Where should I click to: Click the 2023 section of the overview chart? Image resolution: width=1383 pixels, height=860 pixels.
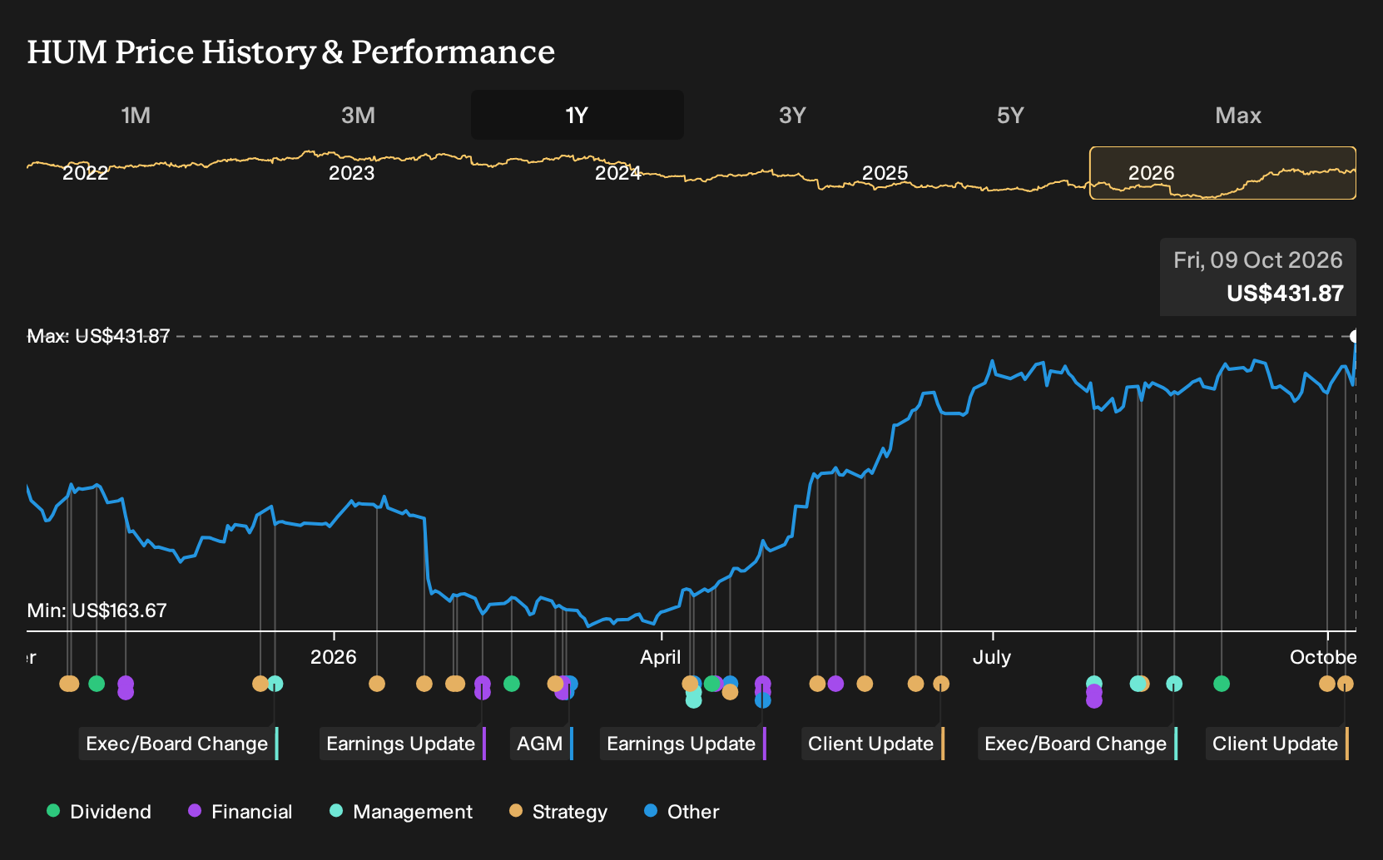click(351, 173)
